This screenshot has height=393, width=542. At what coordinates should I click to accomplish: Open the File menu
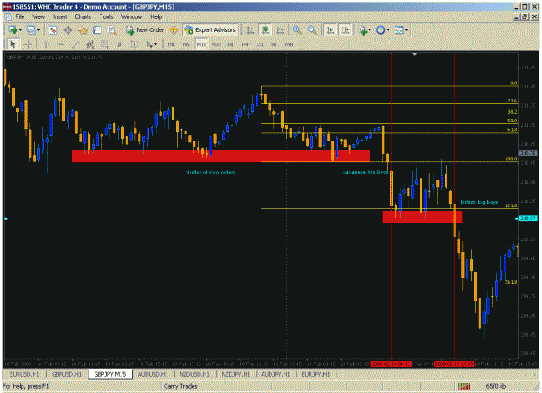(20, 16)
